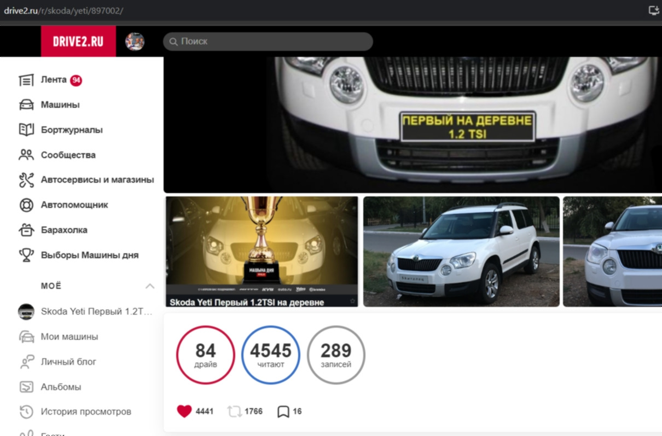Open the Альбомы picture icon
Viewport: 662px width, 436px height.
[26, 387]
